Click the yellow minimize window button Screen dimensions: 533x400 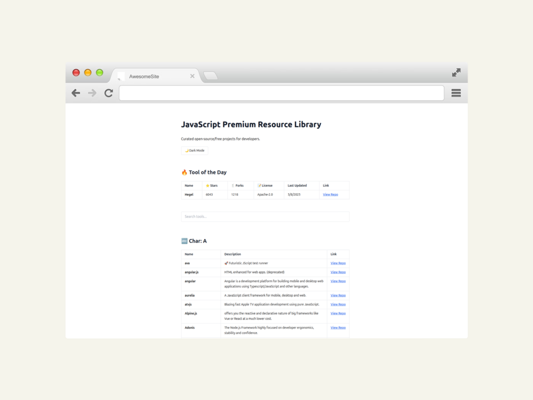click(88, 73)
